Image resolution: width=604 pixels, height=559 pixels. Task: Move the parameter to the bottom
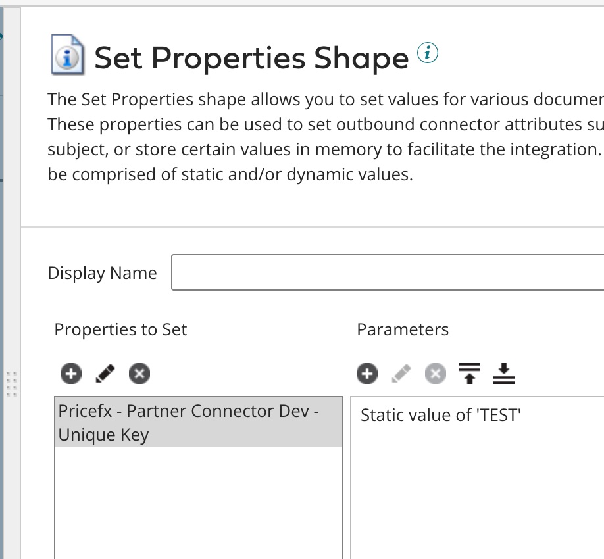(503, 374)
